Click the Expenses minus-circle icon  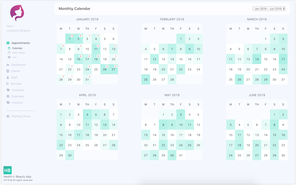coord(8,96)
